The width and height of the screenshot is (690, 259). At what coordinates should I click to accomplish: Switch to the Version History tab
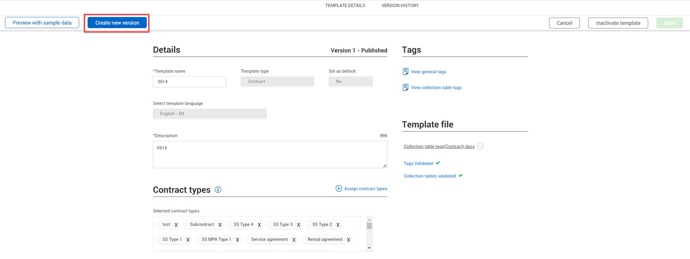(400, 6)
